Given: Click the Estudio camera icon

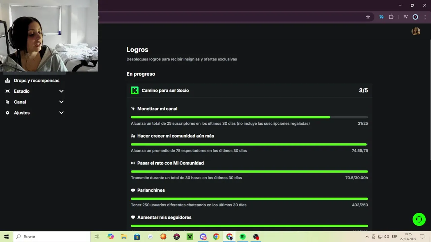Looking at the screenshot, I should point(7,91).
